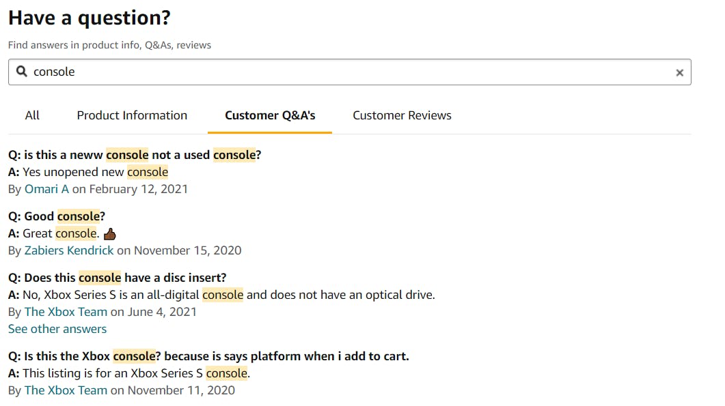Click the magnifying glass search icon
Image resolution: width=725 pixels, height=406 pixels.
pos(22,72)
